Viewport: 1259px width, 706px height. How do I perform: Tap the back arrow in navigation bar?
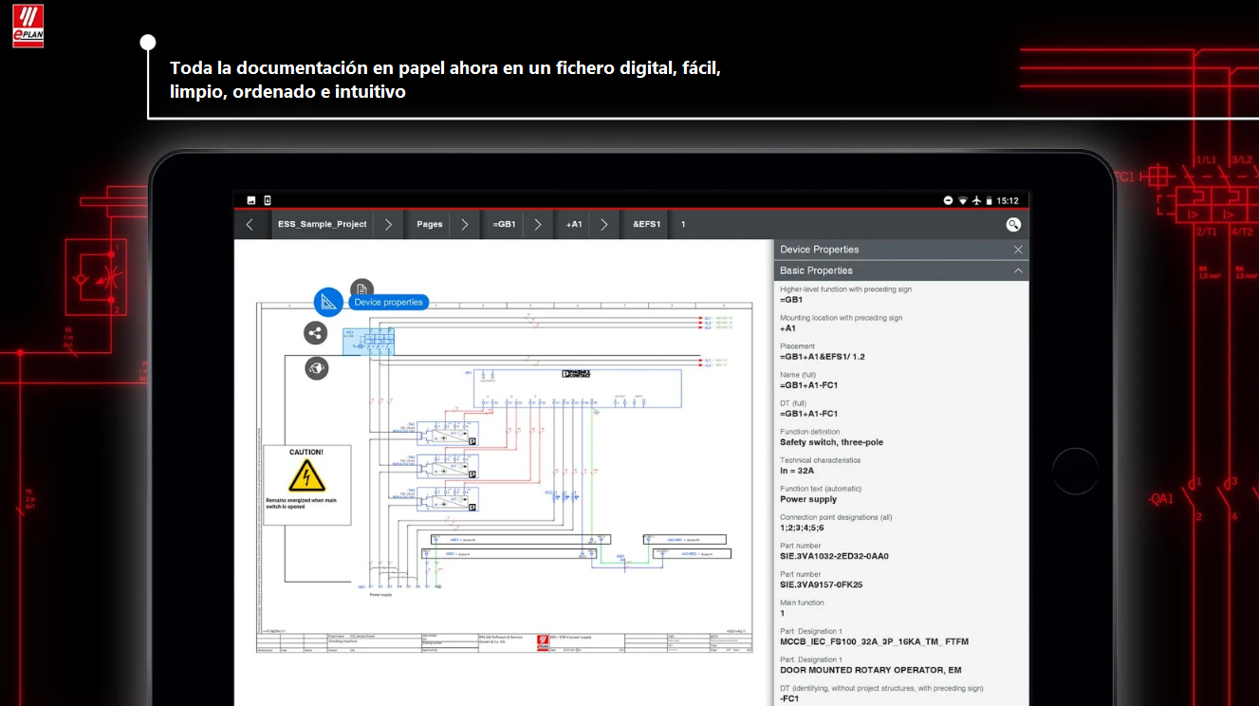[250, 225]
